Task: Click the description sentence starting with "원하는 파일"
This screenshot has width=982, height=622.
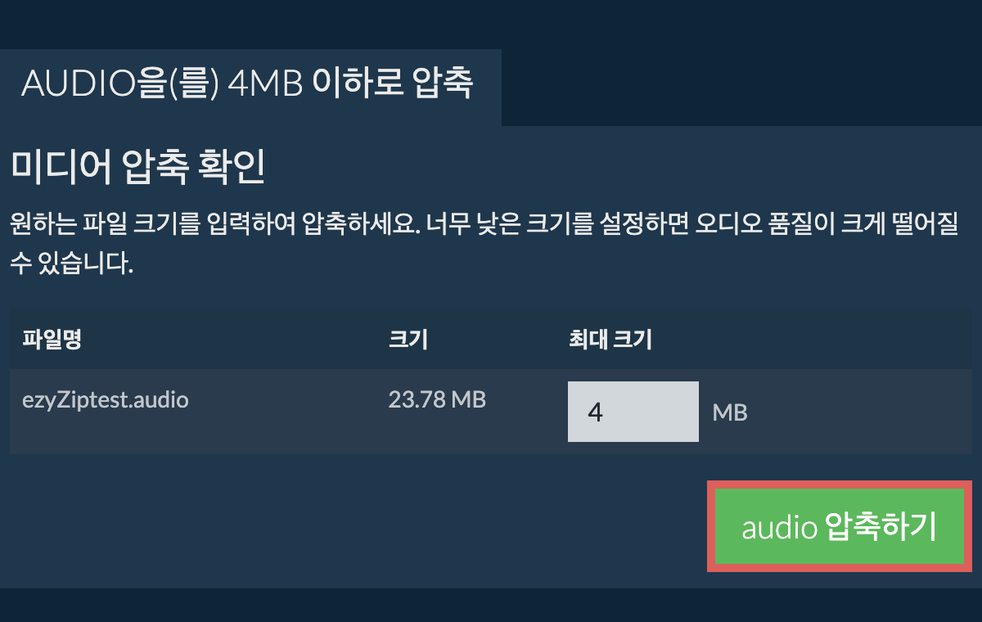Action: [x=484, y=224]
